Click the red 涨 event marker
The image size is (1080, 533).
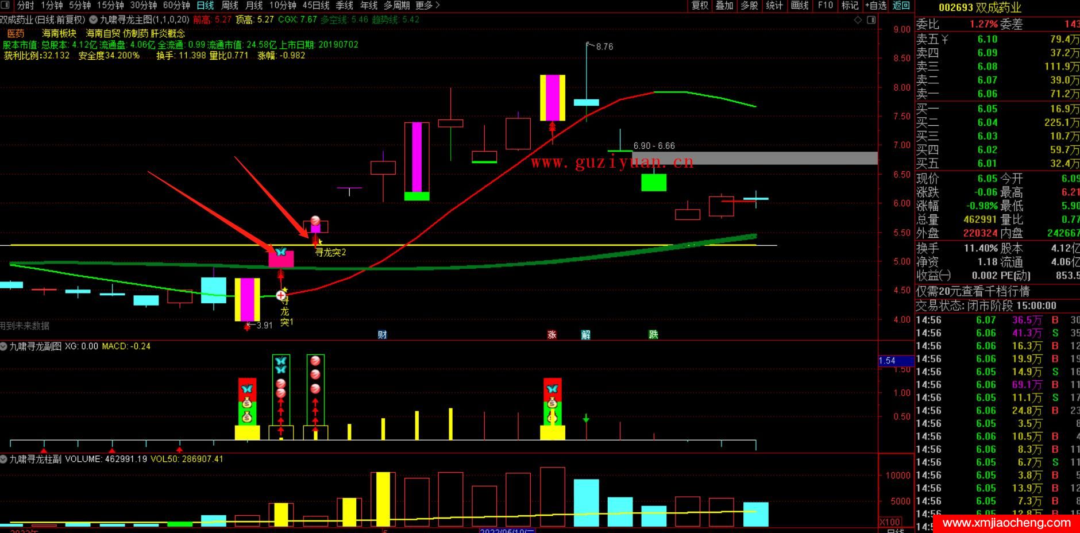(552, 335)
